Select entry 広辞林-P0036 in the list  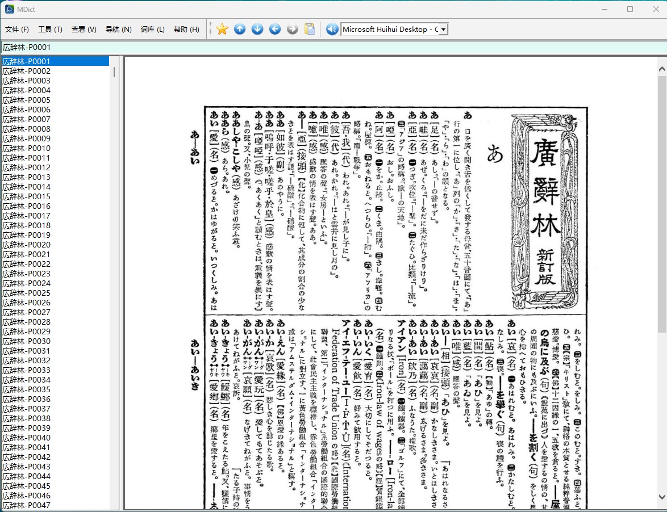tap(55, 400)
